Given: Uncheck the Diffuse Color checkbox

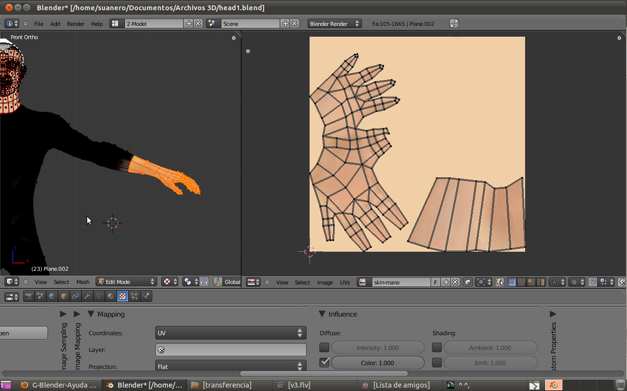Looking at the screenshot, I should point(324,363).
